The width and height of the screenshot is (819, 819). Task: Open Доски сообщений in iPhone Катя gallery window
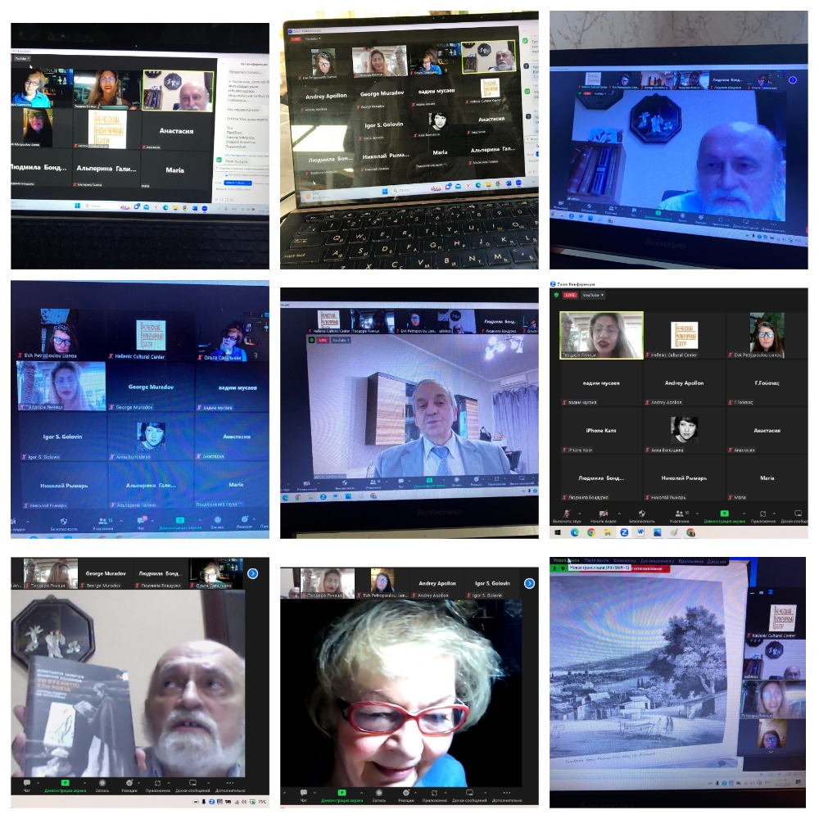click(796, 514)
